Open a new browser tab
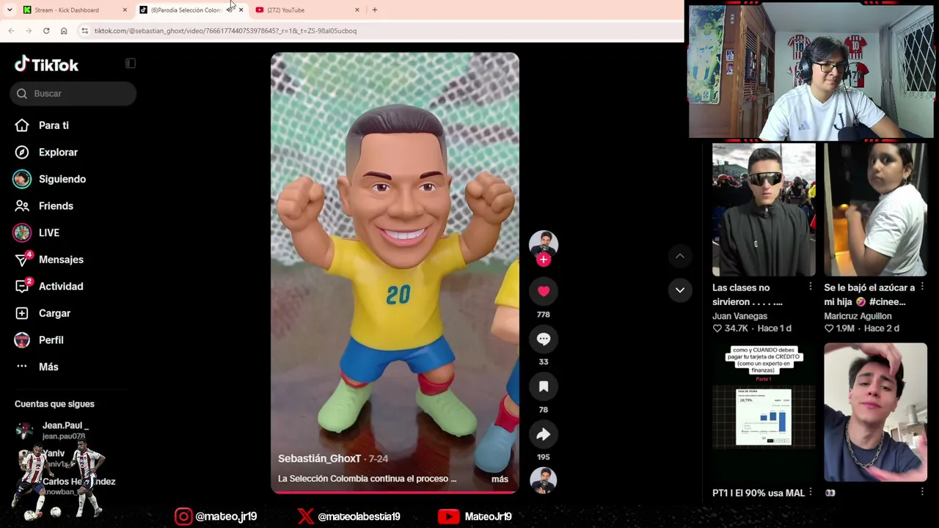Viewport: 939px width, 528px height. (x=375, y=10)
